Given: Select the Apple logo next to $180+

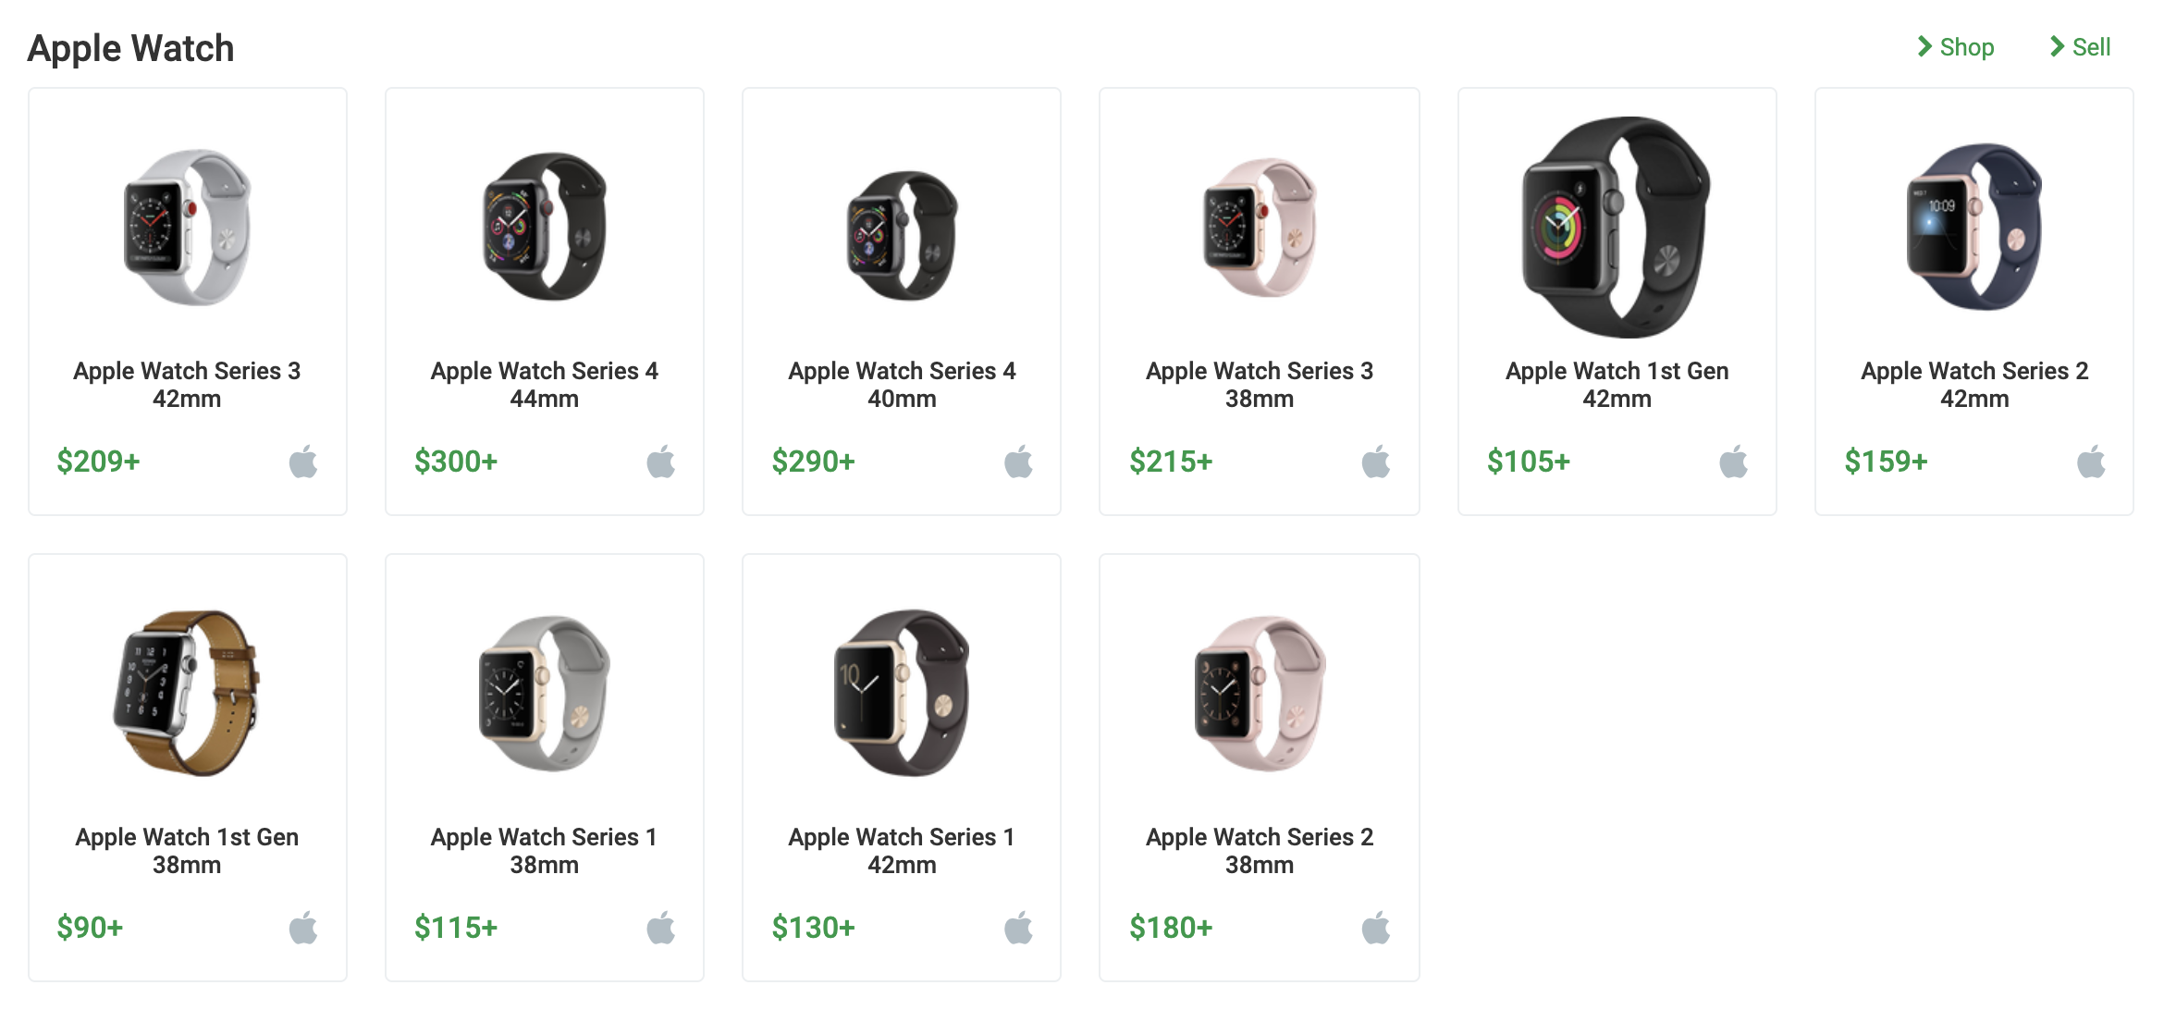Looking at the screenshot, I should 1377,927.
